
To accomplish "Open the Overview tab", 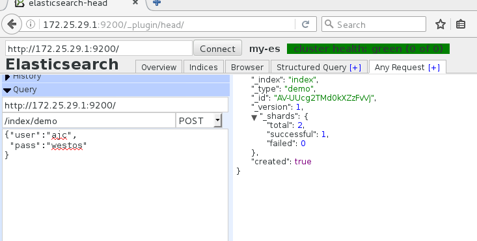I will [x=159, y=67].
